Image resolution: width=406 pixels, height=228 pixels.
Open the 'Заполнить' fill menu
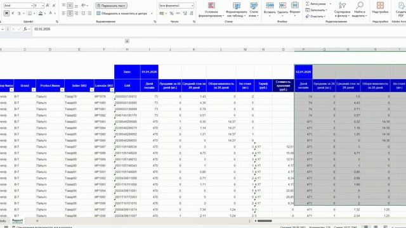[316, 10]
